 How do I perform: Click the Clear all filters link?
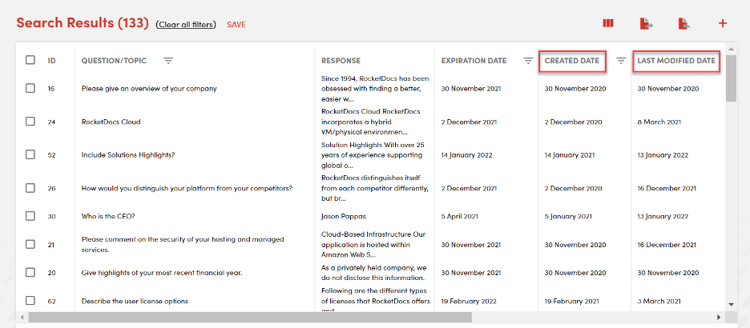click(186, 24)
